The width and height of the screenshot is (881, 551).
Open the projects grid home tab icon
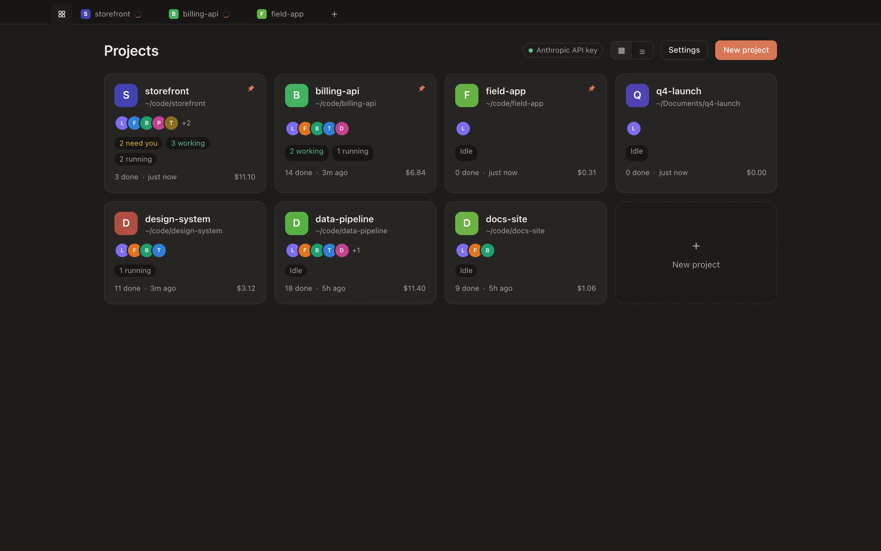pos(61,14)
